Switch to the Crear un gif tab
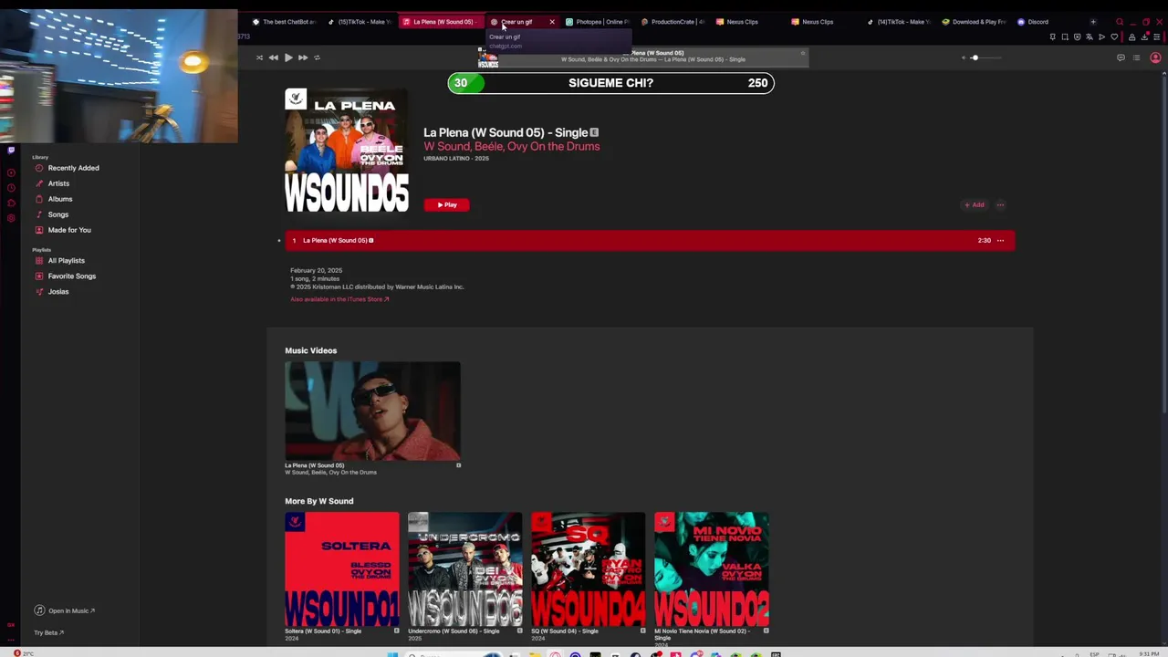The image size is (1168, 657). [516, 22]
